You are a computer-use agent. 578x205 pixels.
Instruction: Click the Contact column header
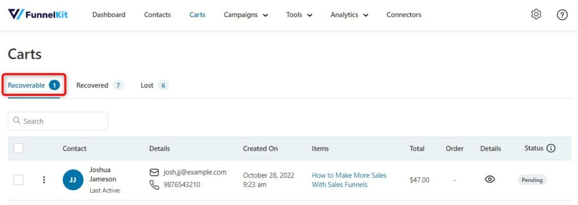click(x=75, y=149)
